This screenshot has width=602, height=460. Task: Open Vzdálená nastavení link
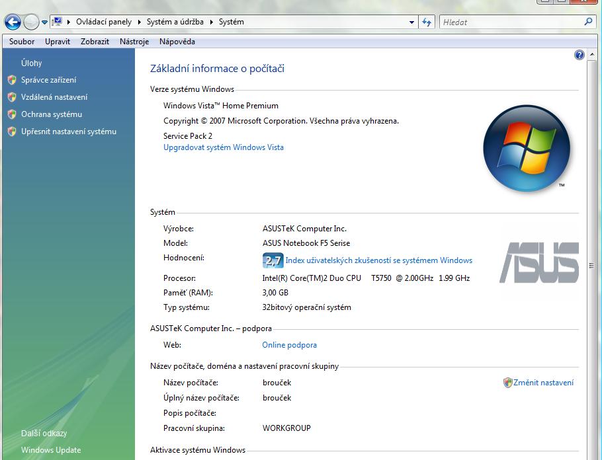tap(54, 97)
